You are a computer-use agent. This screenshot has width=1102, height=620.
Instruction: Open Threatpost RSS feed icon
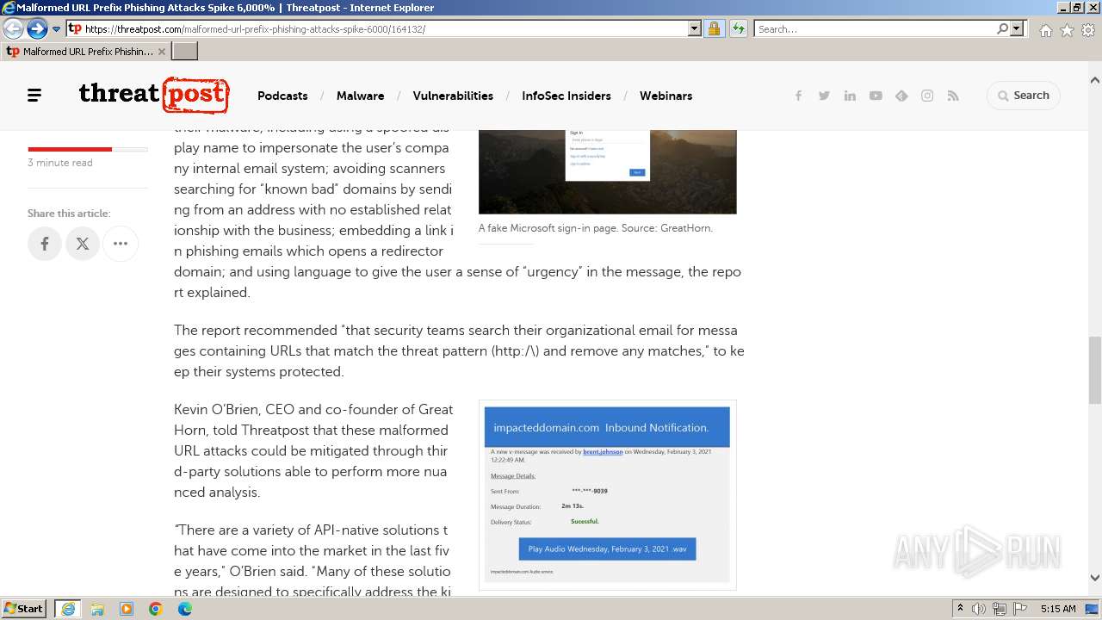pos(953,96)
